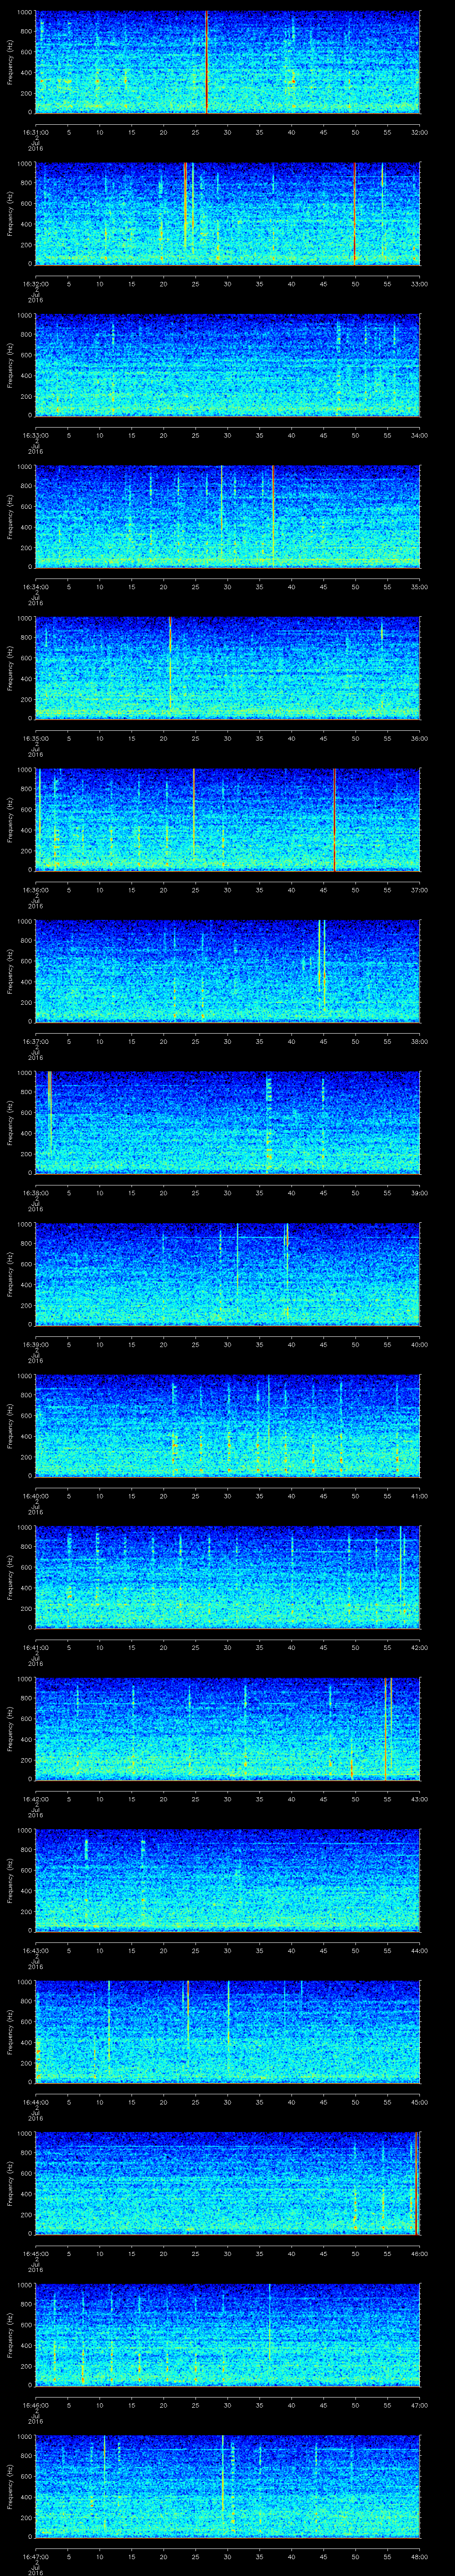Click the 16:33:00 time axis label

tap(36, 435)
